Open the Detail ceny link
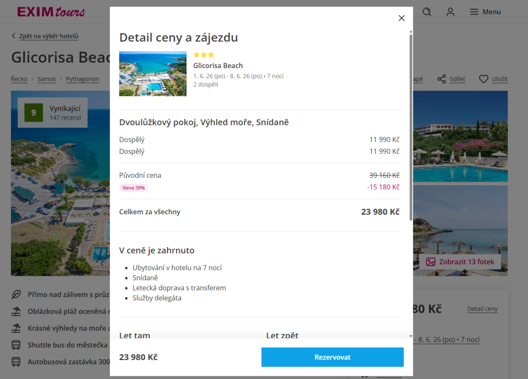The image size is (528, 379). click(x=482, y=309)
